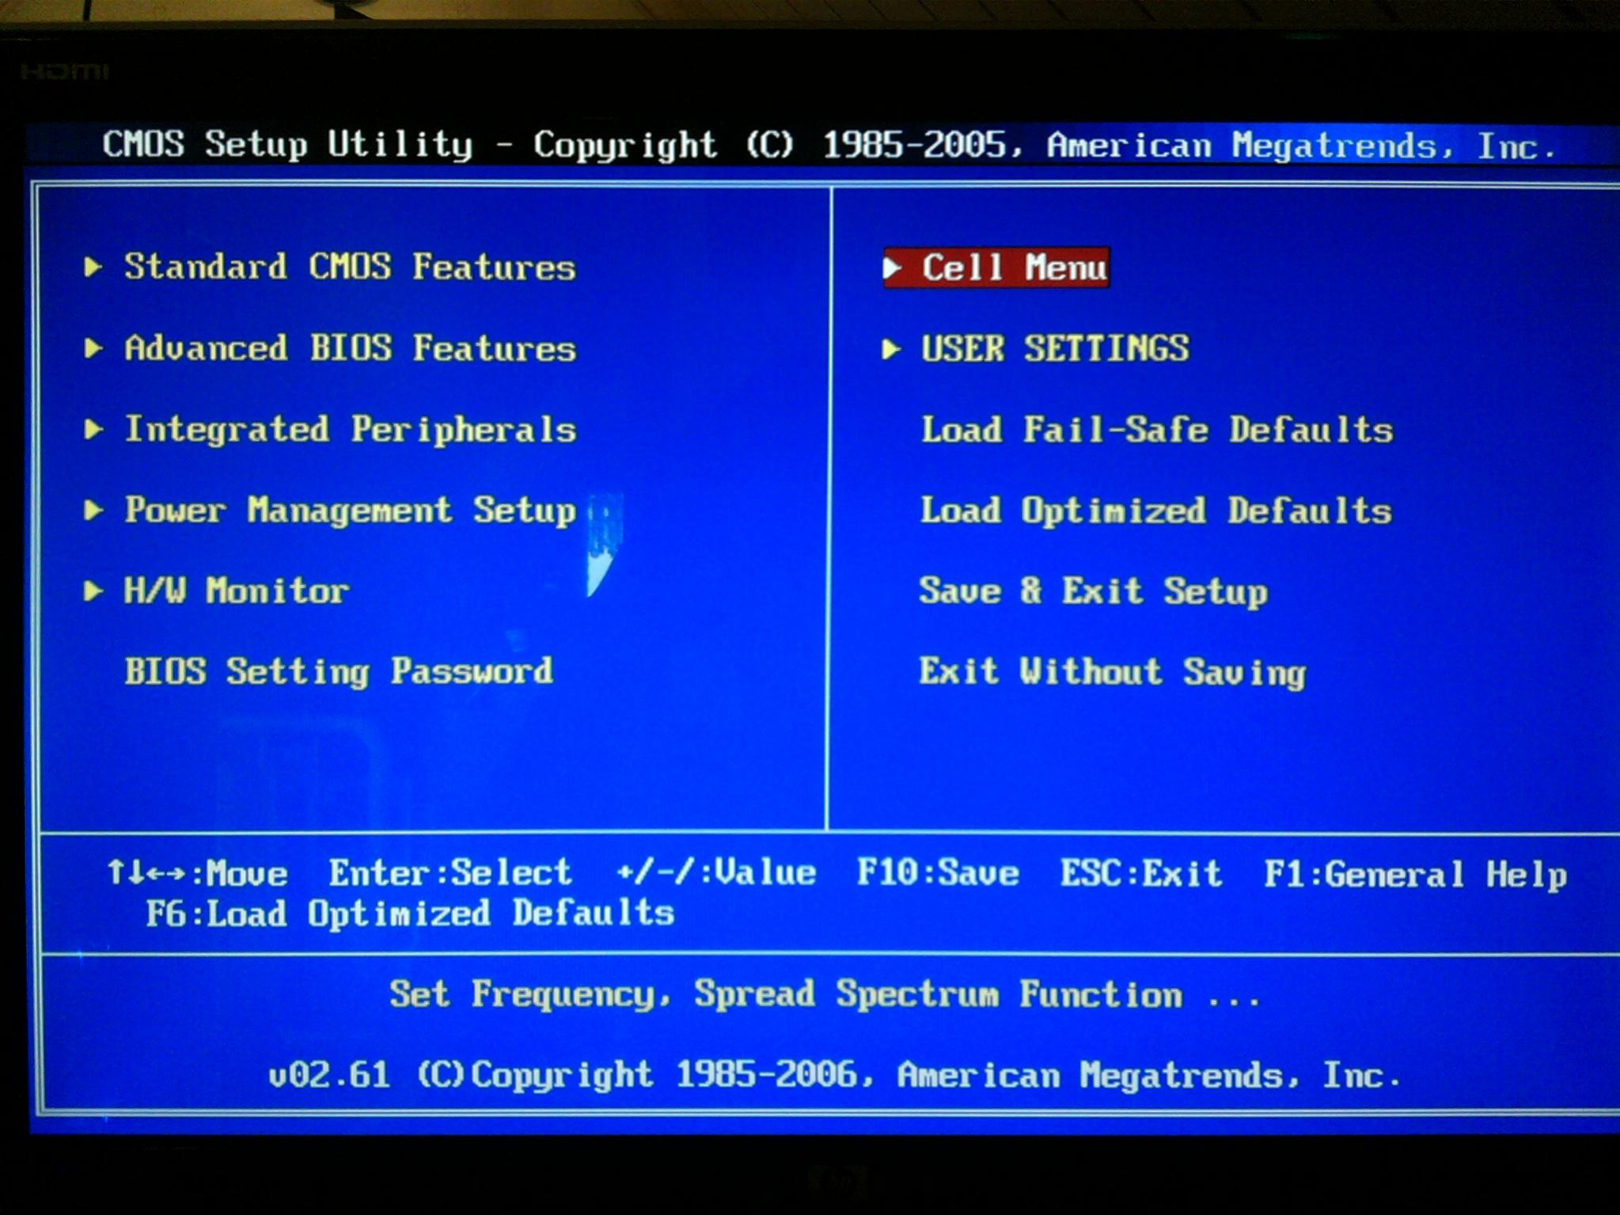
Task: Click the arrow beside USER SETTINGS
Action: click(x=891, y=348)
